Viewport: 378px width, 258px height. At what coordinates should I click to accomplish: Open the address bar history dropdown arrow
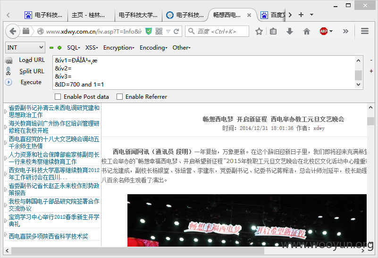point(168,31)
